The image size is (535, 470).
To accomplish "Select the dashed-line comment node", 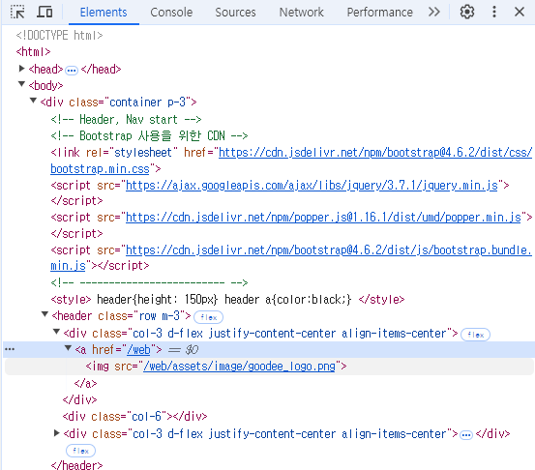I will pos(149,282).
